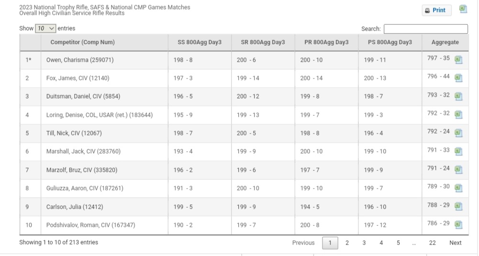Jump to last page 22
The image size is (479, 256).
click(432, 243)
